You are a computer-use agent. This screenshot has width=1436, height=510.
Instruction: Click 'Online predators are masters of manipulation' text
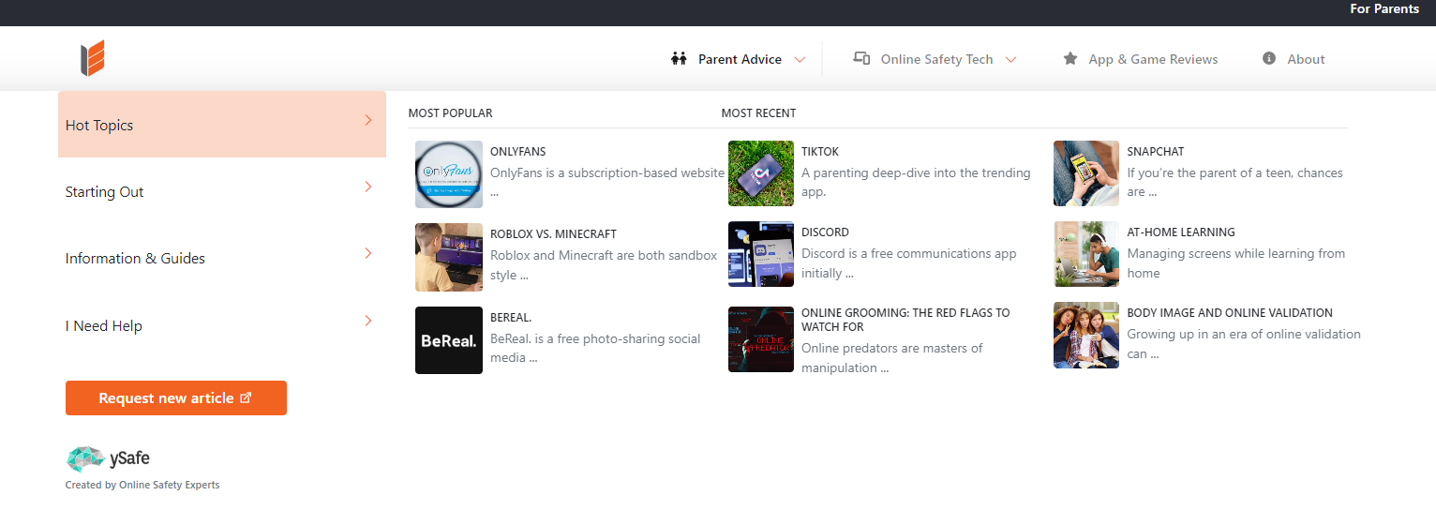(x=892, y=357)
